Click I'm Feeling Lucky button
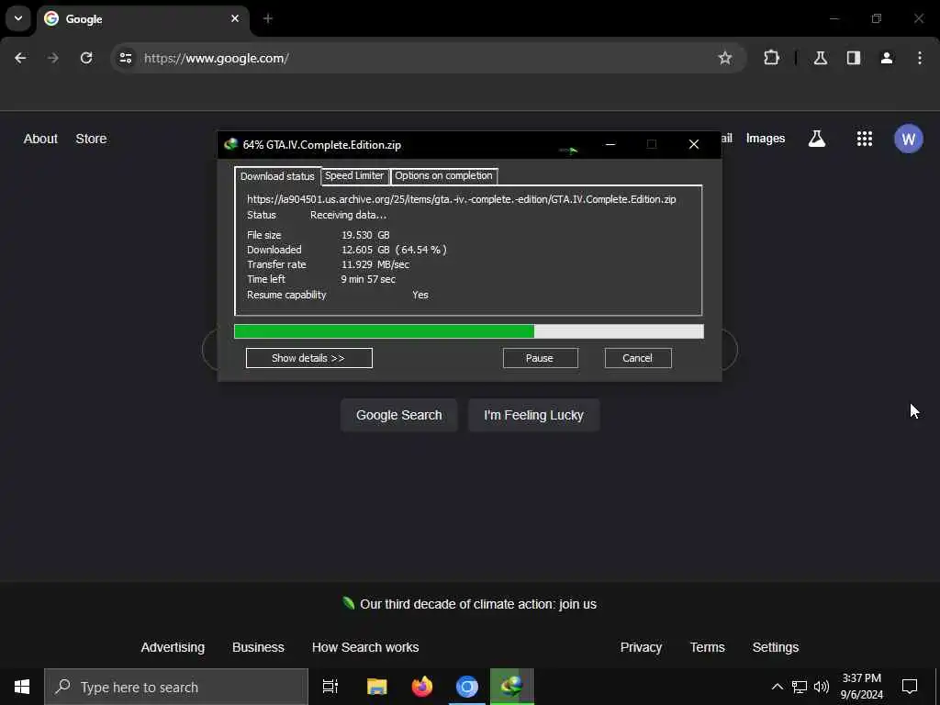 point(533,415)
